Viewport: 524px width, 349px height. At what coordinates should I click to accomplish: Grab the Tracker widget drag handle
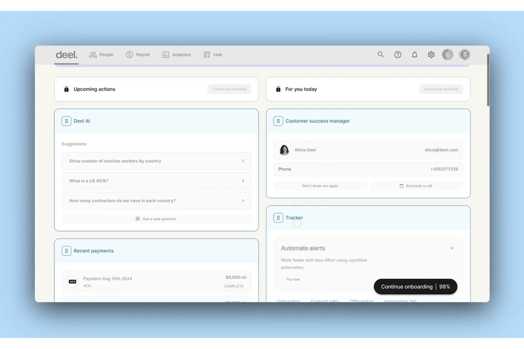click(278, 218)
